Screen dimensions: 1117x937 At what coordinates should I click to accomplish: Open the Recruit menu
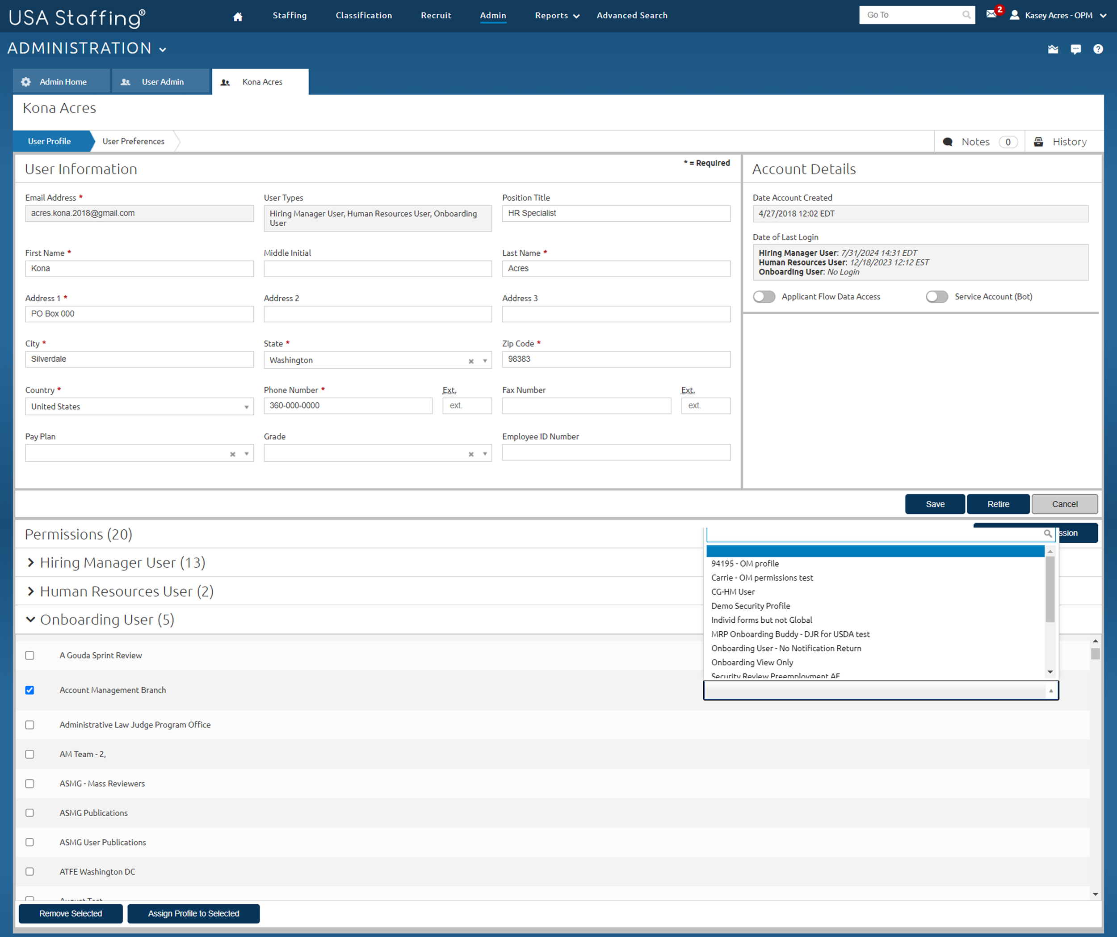pos(436,16)
